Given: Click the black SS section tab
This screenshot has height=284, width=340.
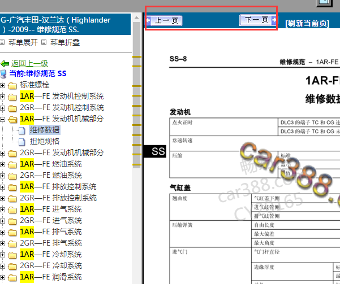Looking at the screenshot, I should (155, 151).
